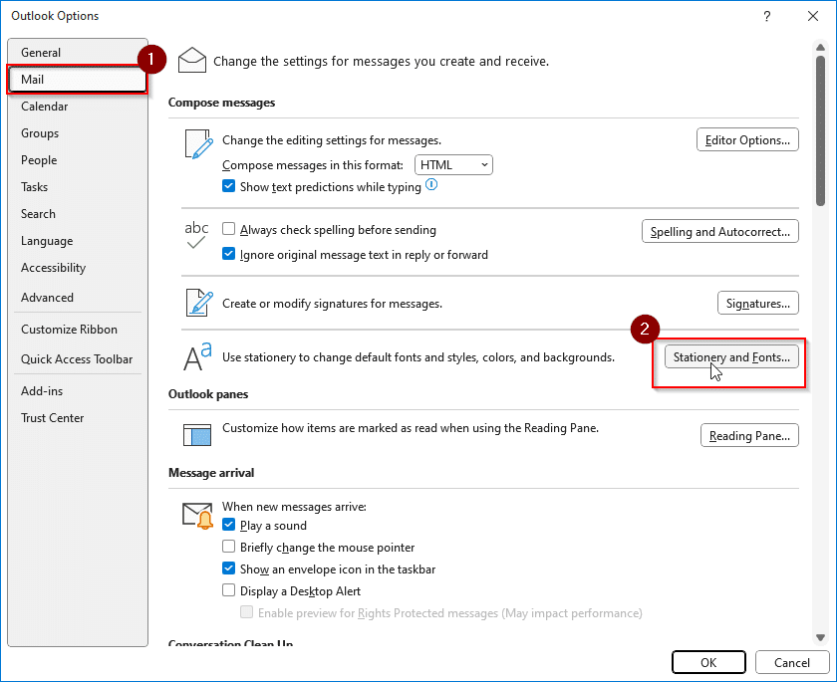Go to the Advanced category
The width and height of the screenshot is (837, 682).
coord(78,298)
